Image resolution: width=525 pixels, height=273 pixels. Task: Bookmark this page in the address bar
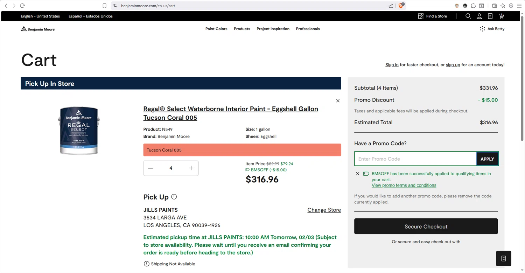tap(104, 6)
